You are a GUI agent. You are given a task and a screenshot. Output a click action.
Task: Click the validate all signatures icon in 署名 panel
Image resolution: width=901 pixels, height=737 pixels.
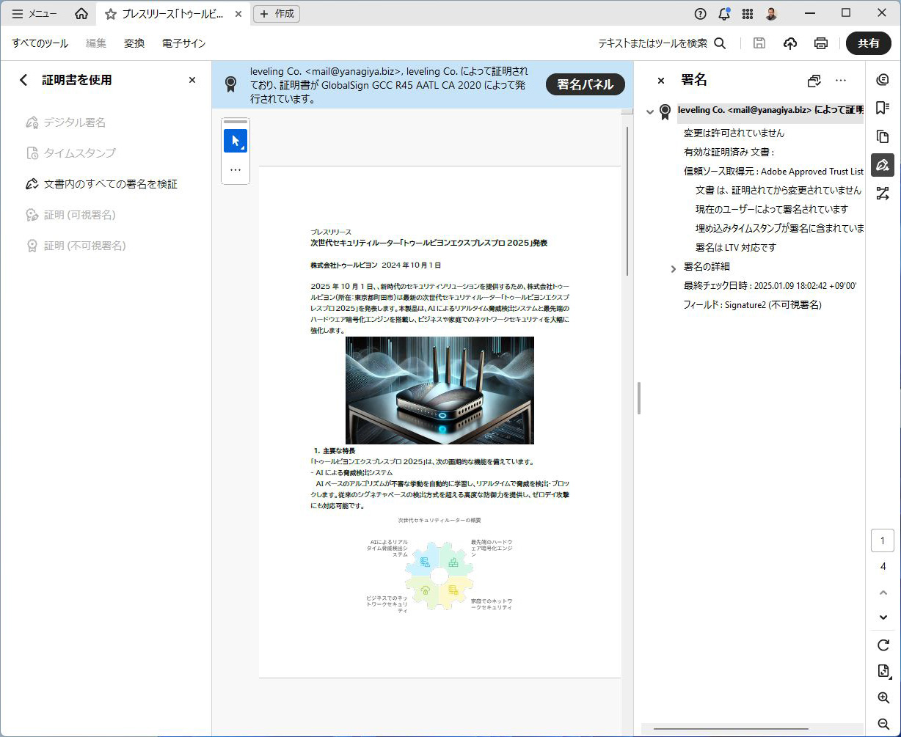pyautogui.click(x=814, y=81)
